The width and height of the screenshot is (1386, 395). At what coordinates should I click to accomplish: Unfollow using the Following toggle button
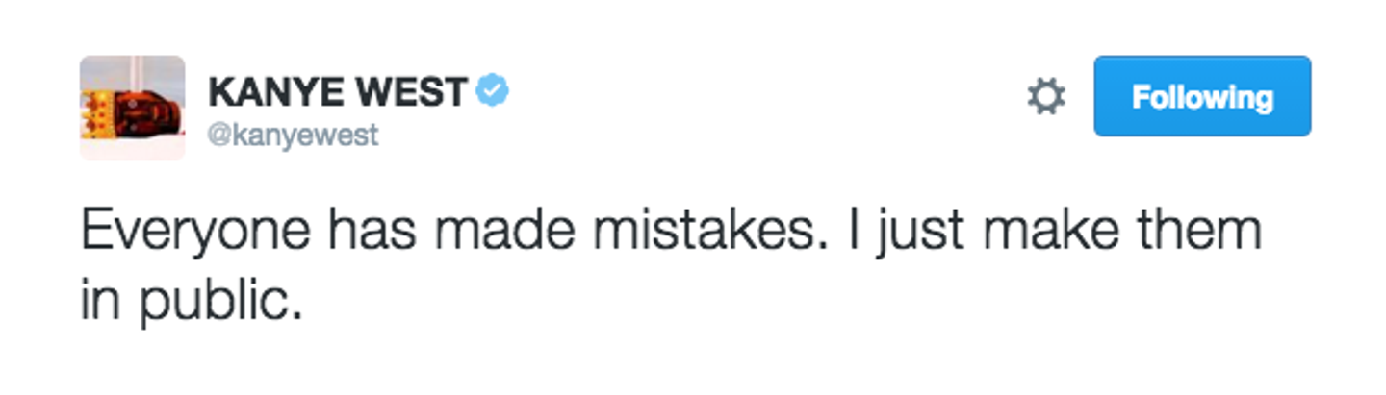click(x=1202, y=96)
